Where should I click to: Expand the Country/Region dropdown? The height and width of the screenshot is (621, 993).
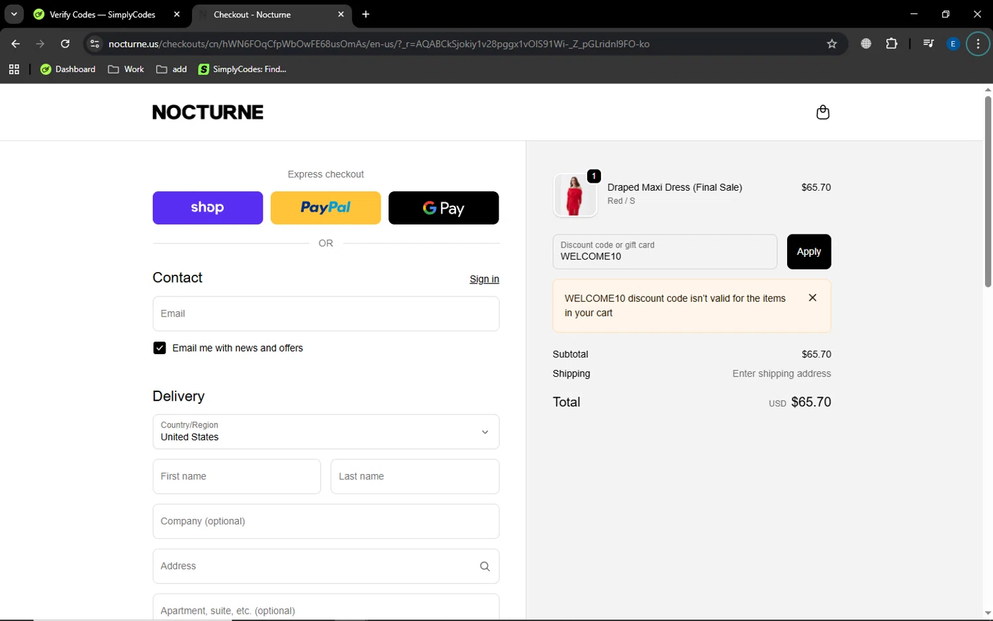click(326, 432)
